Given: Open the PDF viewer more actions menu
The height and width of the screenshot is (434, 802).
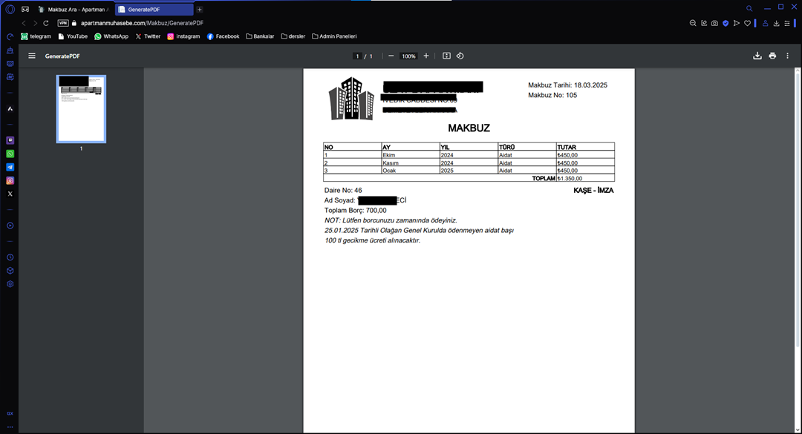Looking at the screenshot, I should [x=787, y=56].
